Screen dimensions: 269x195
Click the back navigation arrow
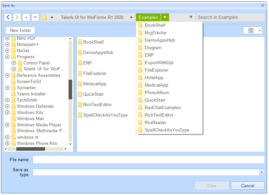point(8,17)
